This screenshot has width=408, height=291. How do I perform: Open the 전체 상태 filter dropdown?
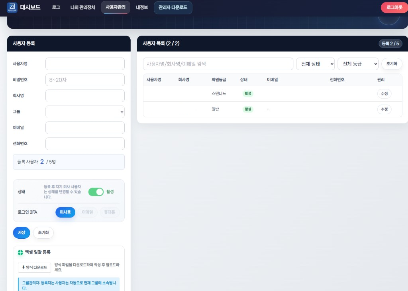click(316, 64)
